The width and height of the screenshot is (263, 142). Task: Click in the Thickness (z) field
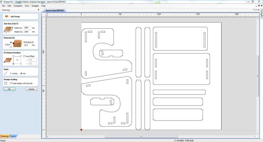point(27,45)
